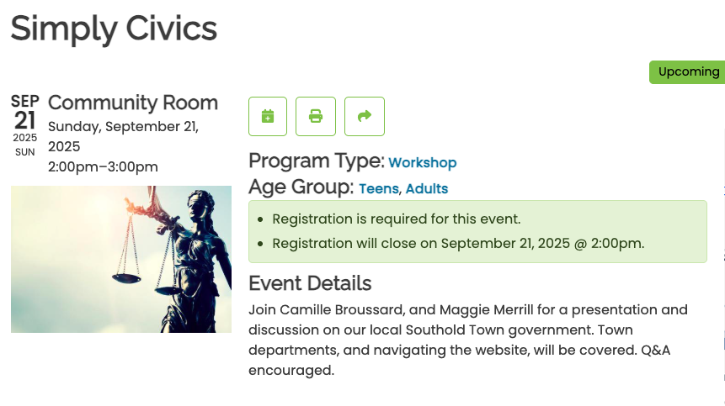Viewport: 725px width, 406px height.
Task: Click the print event icon
Action: click(x=316, y=116)
